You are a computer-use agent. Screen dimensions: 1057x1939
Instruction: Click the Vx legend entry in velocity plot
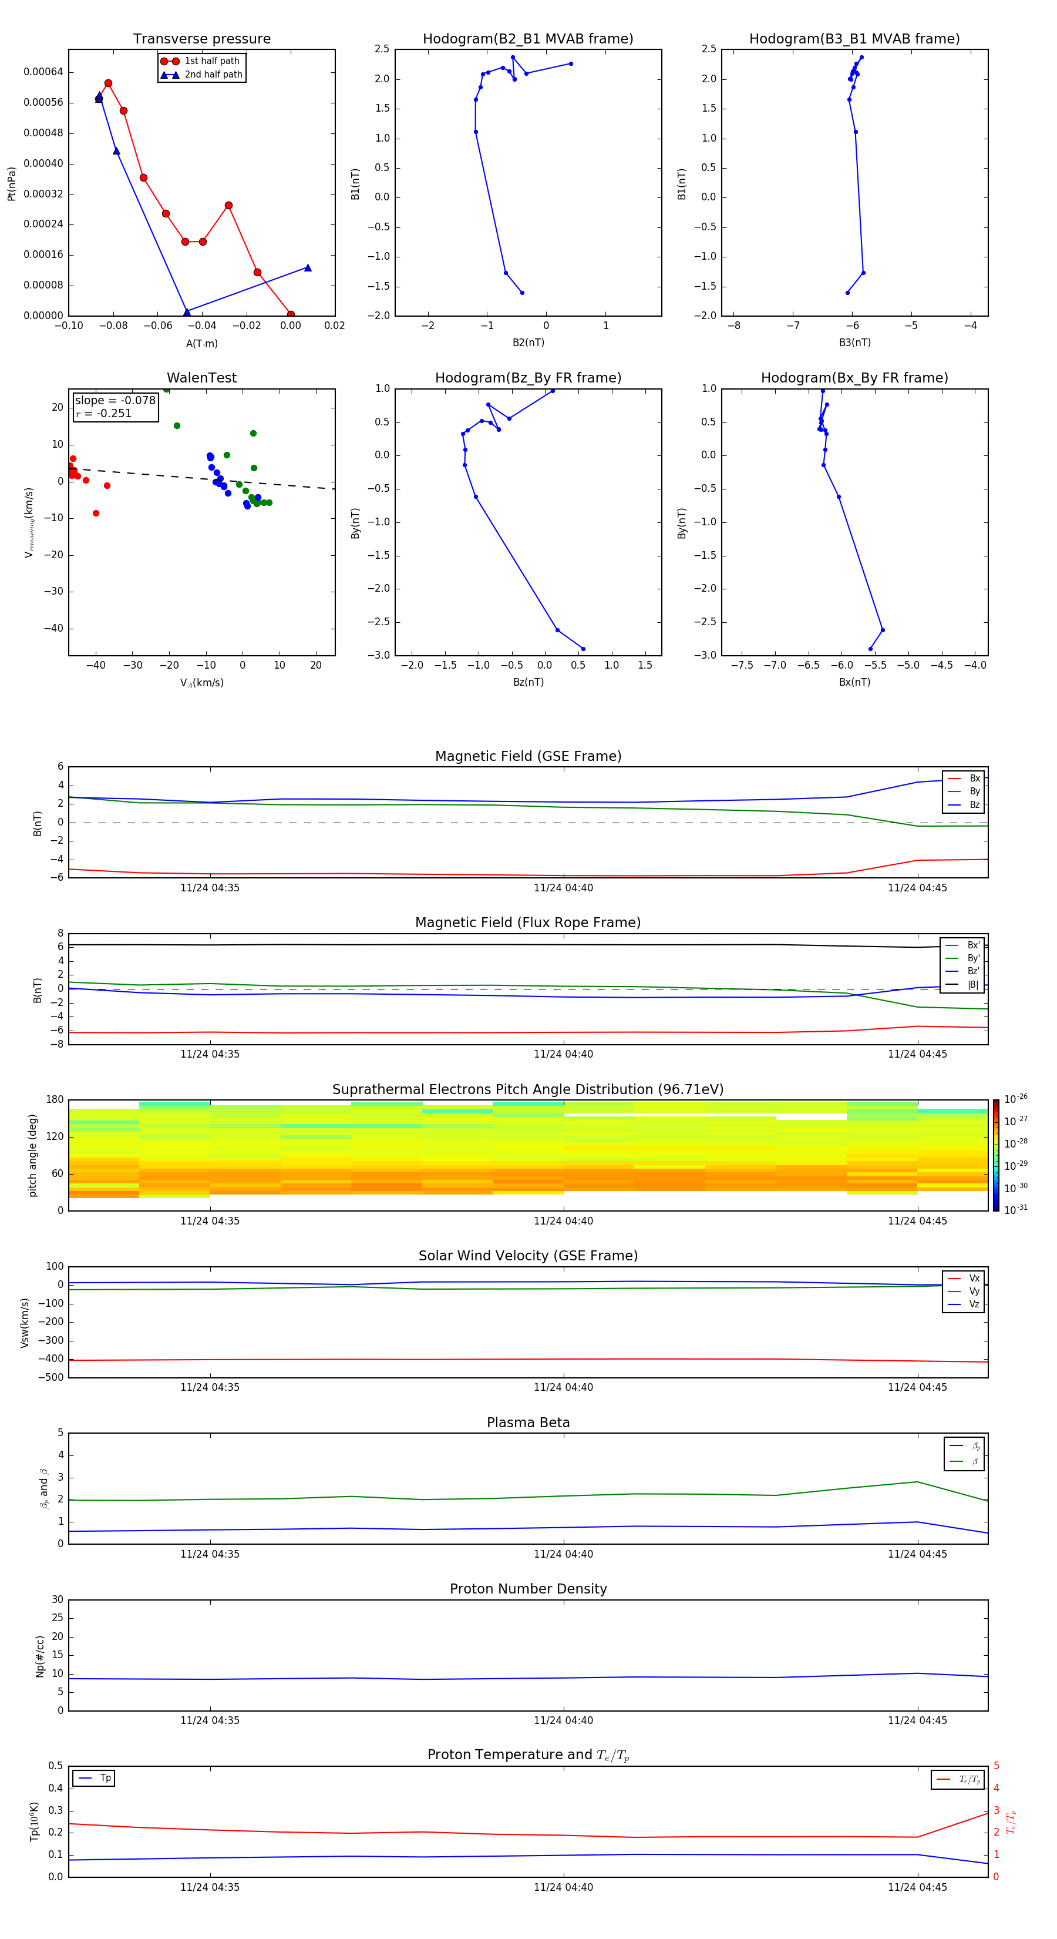[x=964, y=1278]
